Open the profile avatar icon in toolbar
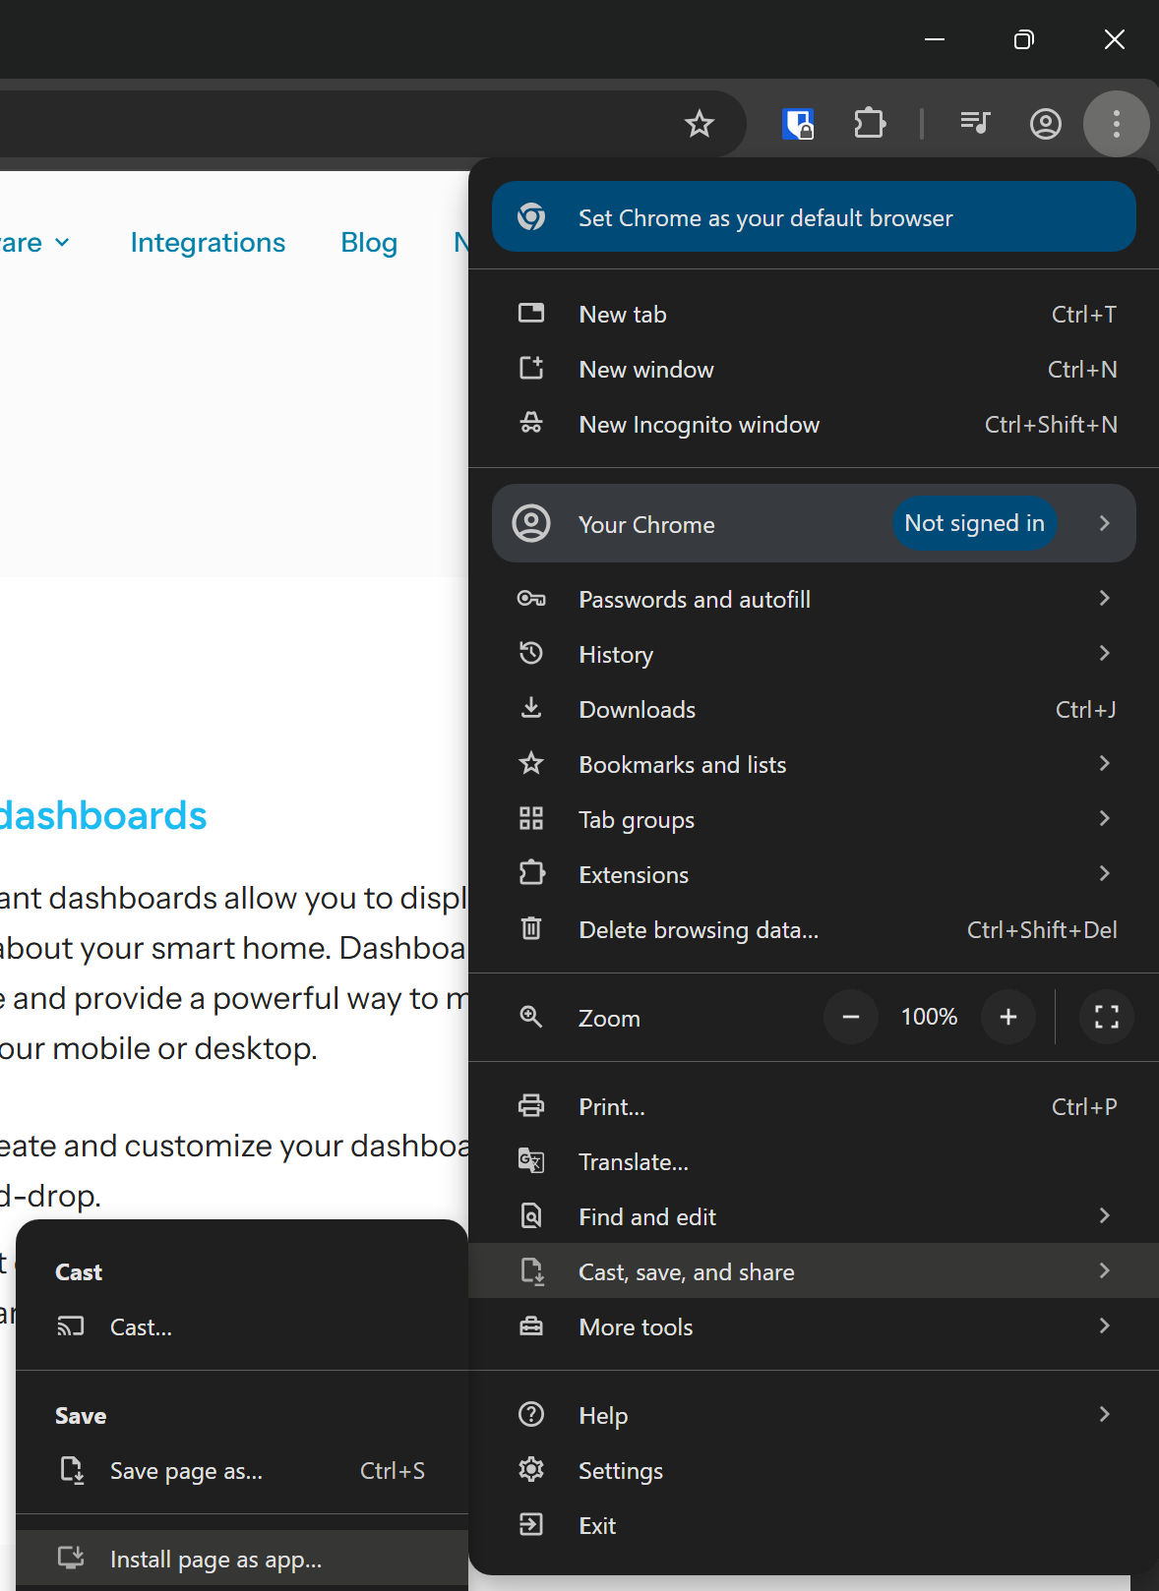This screenshot has height=1591, width=1159. click(1045, 124)
